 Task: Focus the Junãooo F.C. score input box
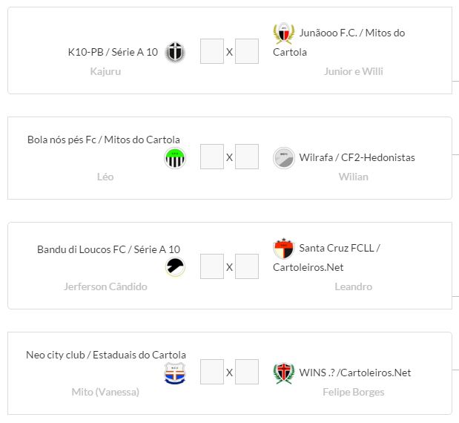[247, 52]
